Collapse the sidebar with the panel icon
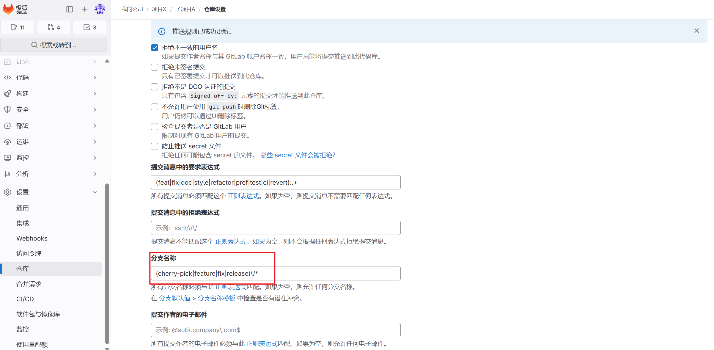714x350 pixels. [x=69, y=9]
